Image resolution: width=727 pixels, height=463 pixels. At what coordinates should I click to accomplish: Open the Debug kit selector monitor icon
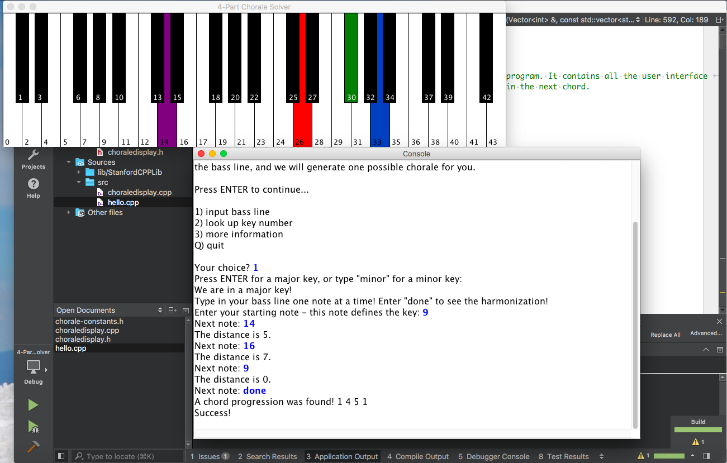[32, 368]
